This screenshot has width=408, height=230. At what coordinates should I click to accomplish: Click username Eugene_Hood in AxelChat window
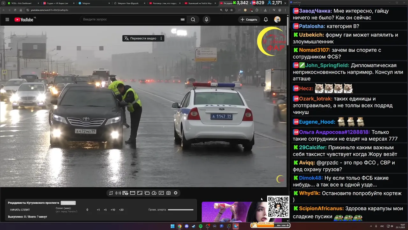pyautogui.click(x=317, y=122)
